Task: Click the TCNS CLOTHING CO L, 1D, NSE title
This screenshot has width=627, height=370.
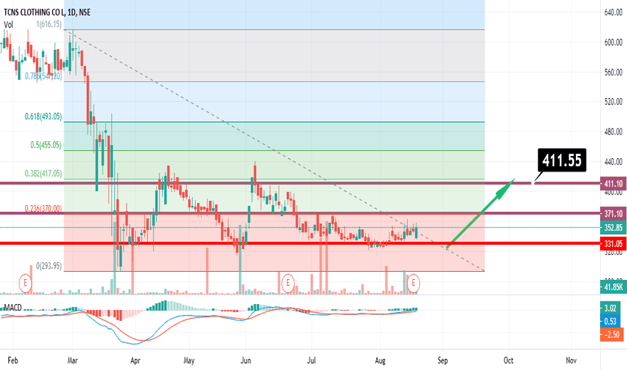Action: click(x=47, y=12)
